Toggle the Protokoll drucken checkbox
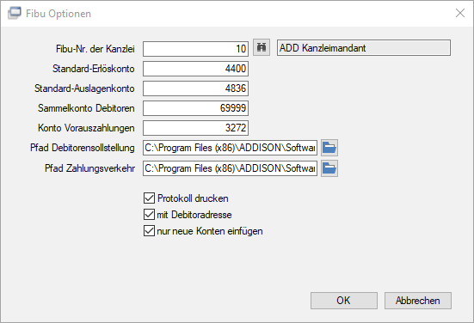474x323 pixels. pyautogui.click(x=149, y=198)
